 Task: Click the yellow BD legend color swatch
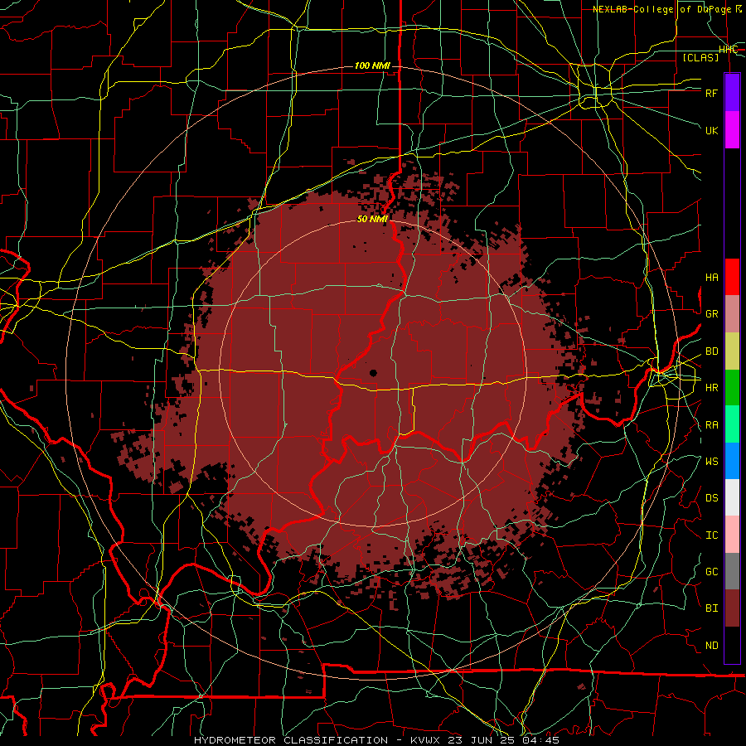[x=732, y=351]
